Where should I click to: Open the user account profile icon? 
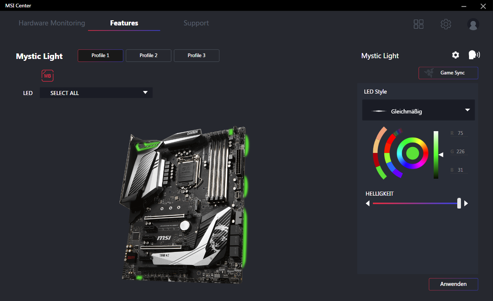473,24
